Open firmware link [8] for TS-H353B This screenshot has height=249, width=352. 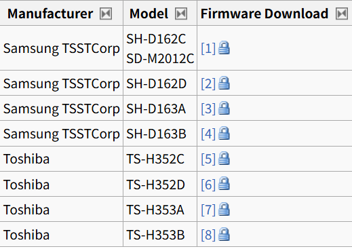tap(208, 235)
